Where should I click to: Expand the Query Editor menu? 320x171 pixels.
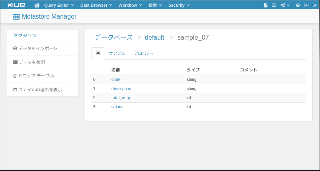[59, 5]
